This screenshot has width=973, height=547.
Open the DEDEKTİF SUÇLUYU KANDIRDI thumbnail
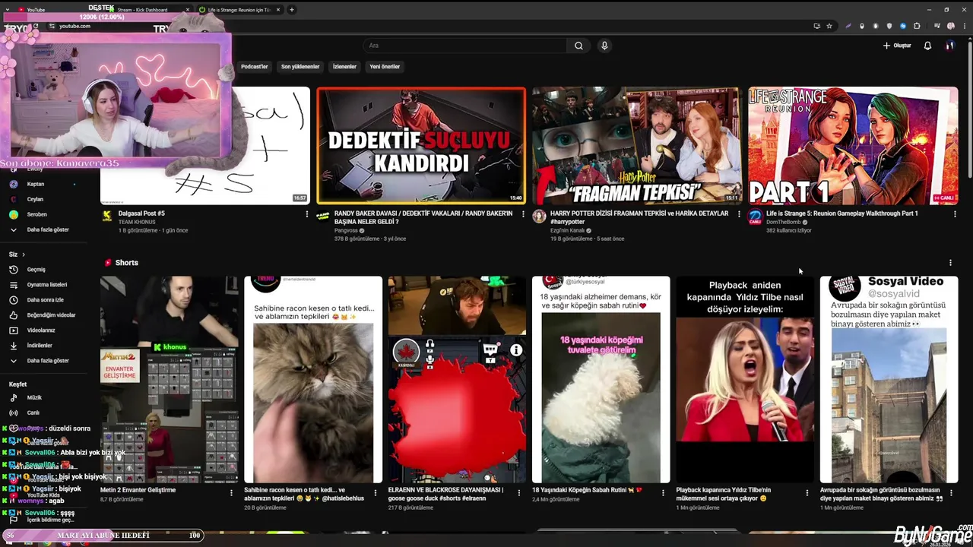pyautogui.click(x=421, y=146)
